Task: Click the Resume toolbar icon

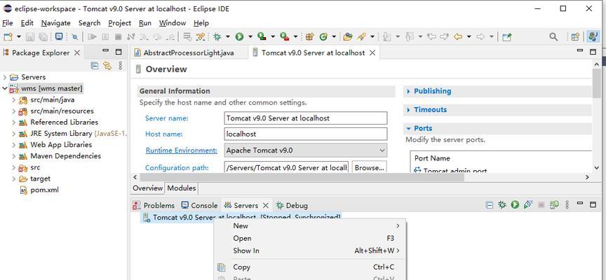Action: pyautogui.click(x=92, y=36)
